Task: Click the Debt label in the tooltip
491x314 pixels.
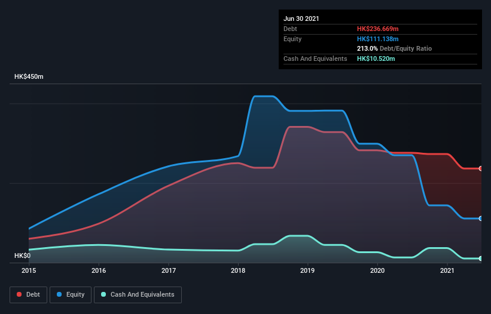Action: 290,29
